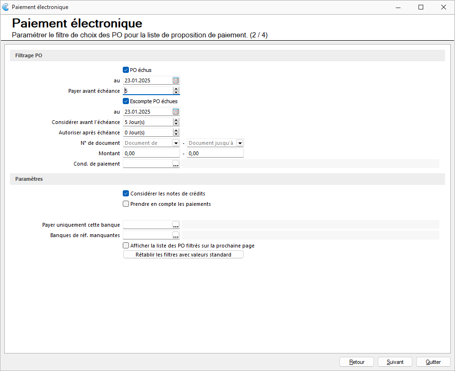Decrease Considérer avant l'échéance days with down arrow

pos(176,124)
